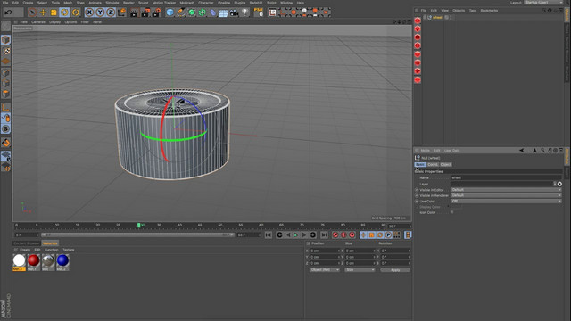Toggle X axis lock
This screenshot has height=321, width=571.
tap(89, 12)
